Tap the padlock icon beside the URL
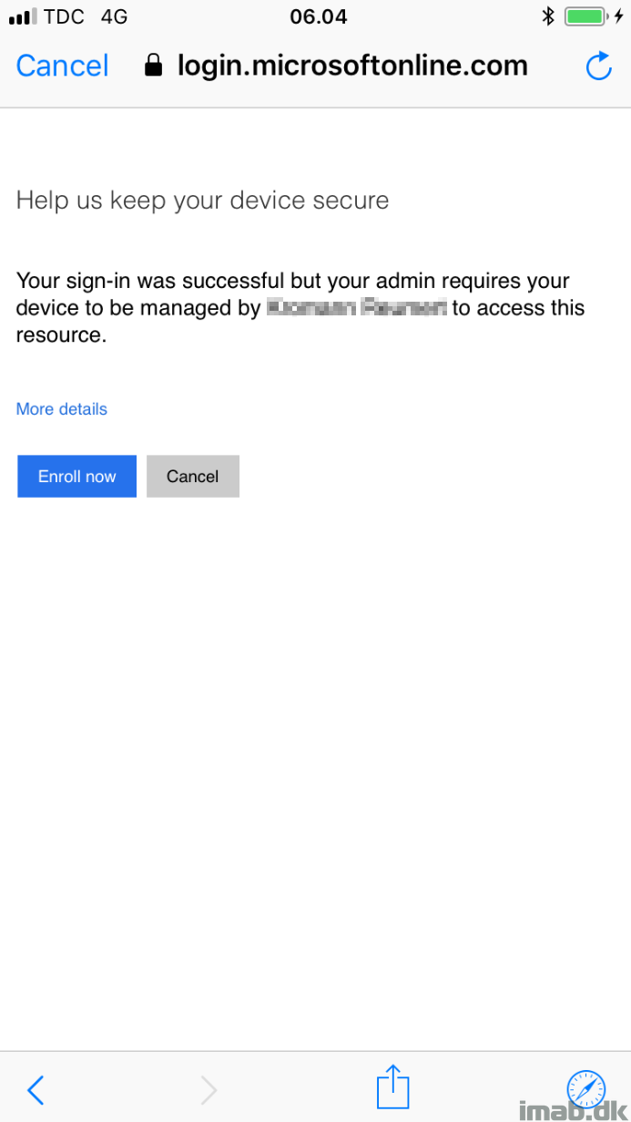The width and height of the screenshot is (631, 1122). click(154, 65)
